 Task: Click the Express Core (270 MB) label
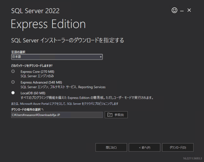pos(37,72)
